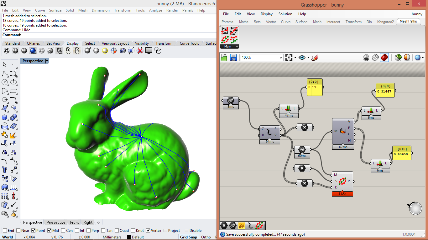Click the Grasshopper sketch pencil icon
This screenshot has width=428, height=240.
point(315,57)
